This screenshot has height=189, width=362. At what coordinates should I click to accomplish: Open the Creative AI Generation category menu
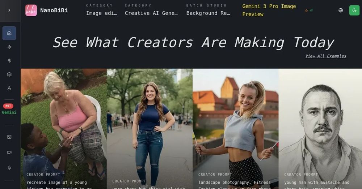click(151, 10)
